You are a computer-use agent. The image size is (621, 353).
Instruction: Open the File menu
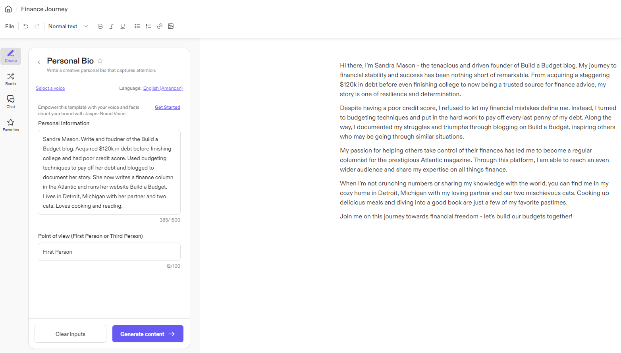(x=9, y=26)
